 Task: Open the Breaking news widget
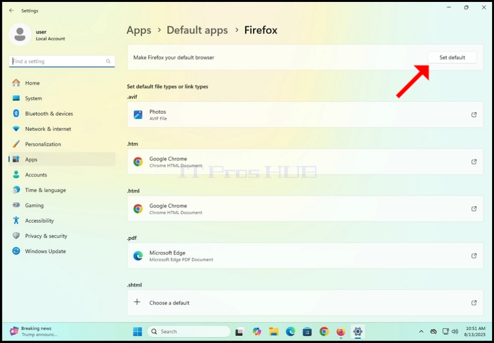point(34,331)
